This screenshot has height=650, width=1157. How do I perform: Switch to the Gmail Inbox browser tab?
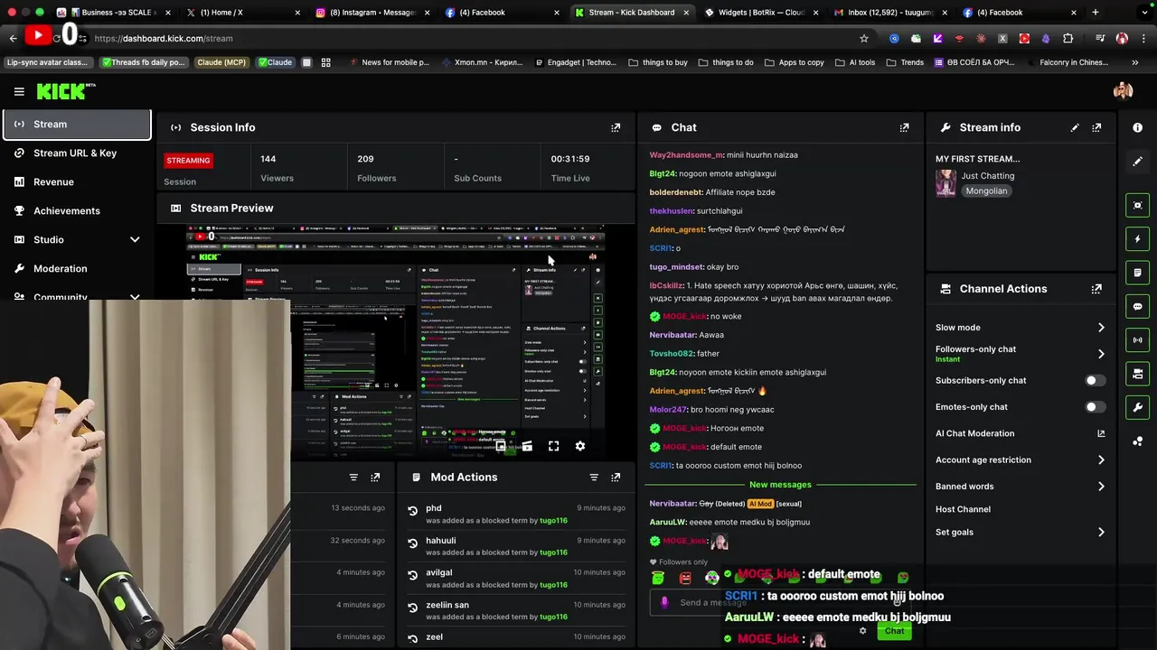pyautogui.click(x=890, y=13)
